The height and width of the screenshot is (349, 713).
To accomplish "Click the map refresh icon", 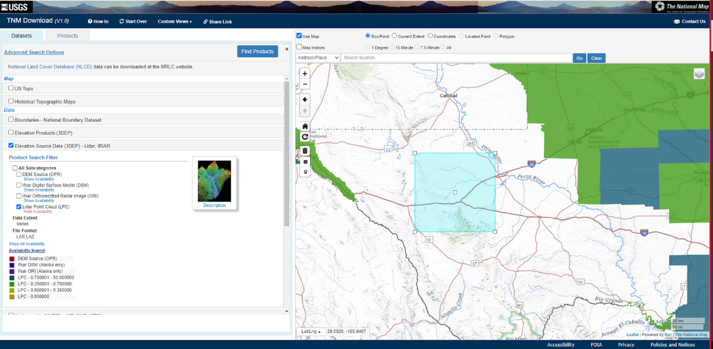I will [x=305, y=137].
